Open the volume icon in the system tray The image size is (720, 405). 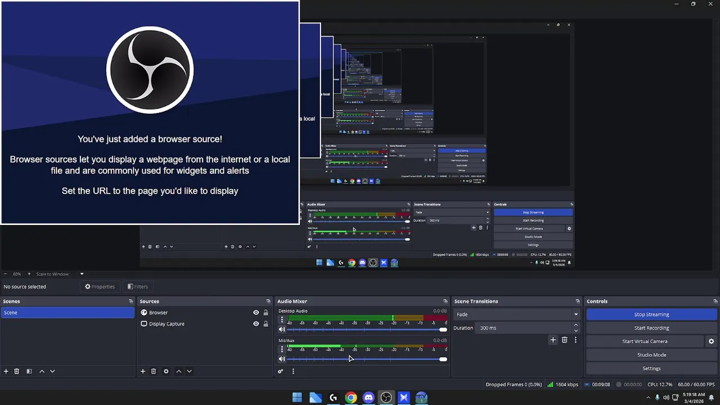tap(666, 398)
